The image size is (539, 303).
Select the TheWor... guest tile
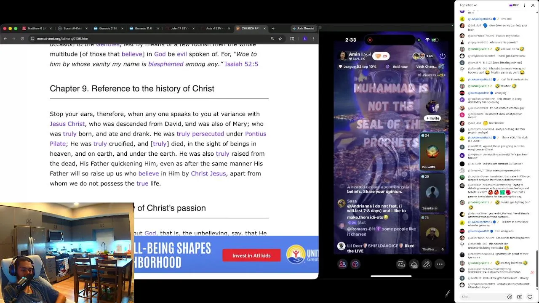[x=432, y=234]
